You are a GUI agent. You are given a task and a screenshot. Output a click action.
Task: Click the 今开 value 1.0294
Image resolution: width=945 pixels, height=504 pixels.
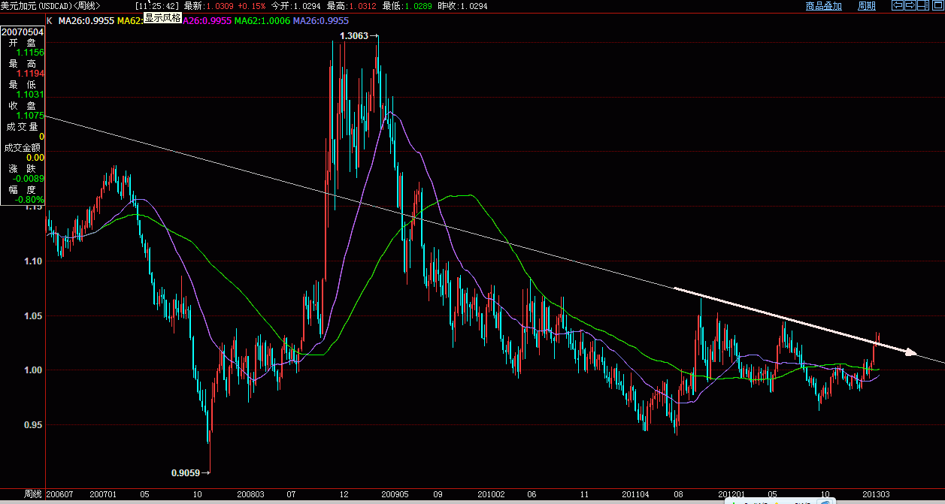[308, 5]
